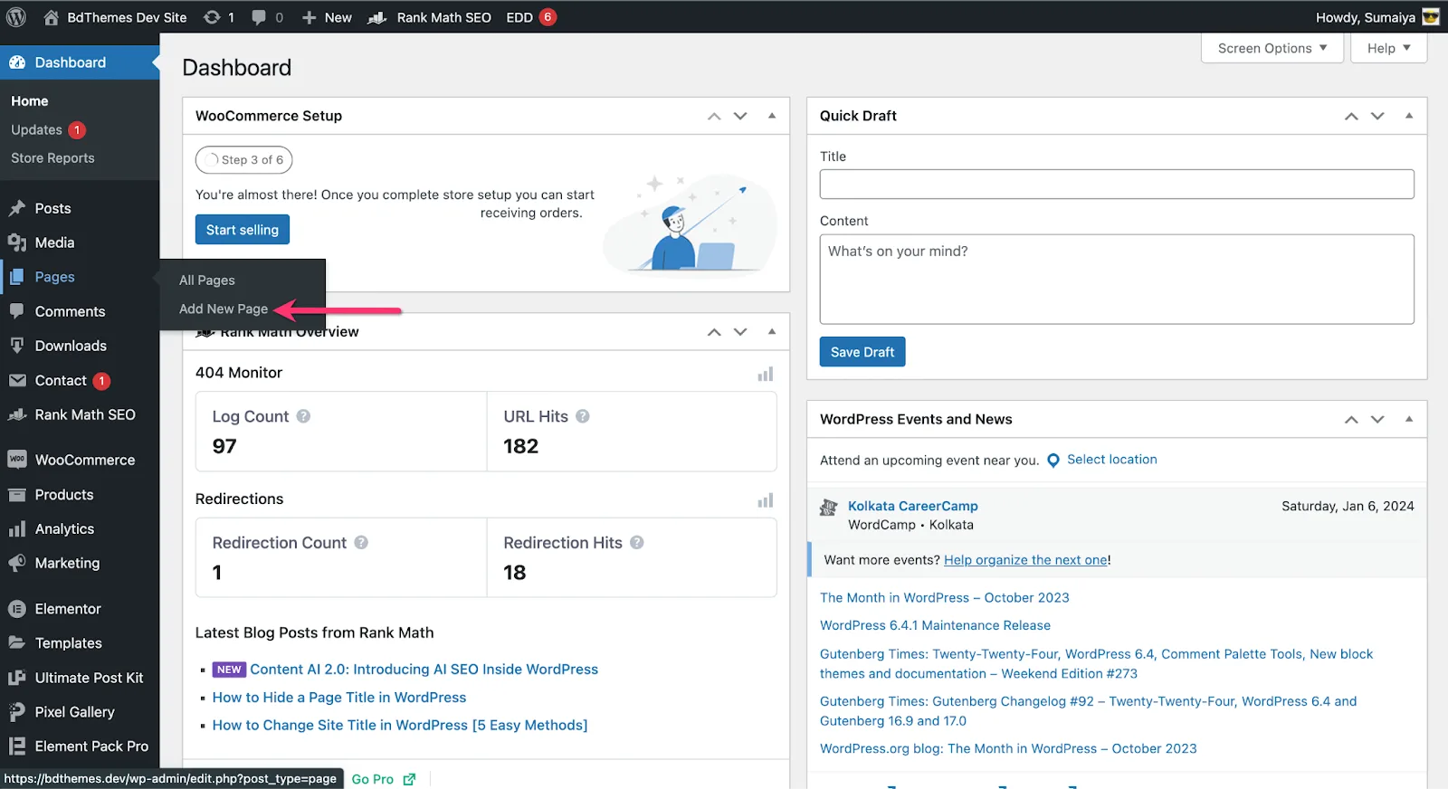
Task: Click the Start selling button
Action: (243, 230)
